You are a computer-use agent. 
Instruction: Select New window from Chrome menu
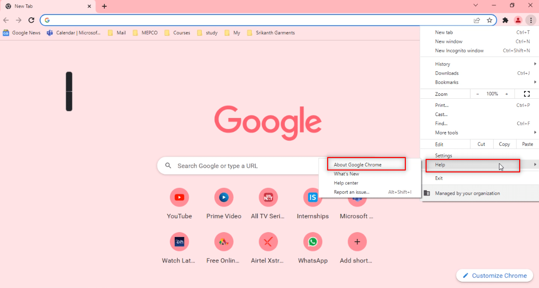[x=480, y=41]
